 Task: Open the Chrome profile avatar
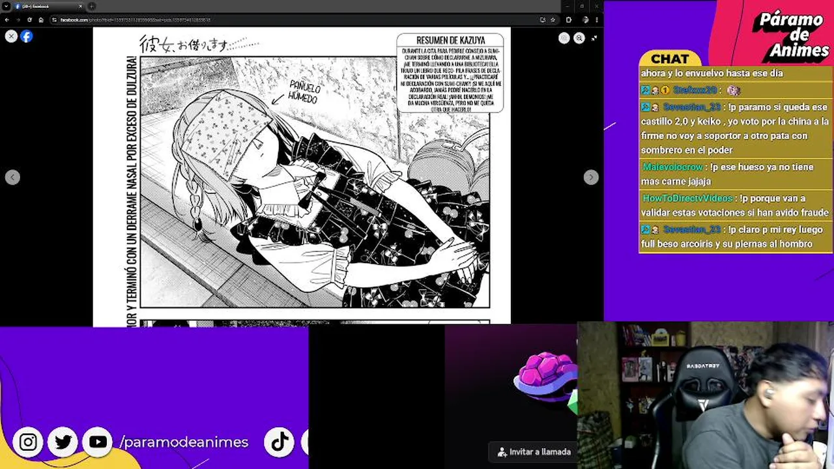tap(587, 20)
